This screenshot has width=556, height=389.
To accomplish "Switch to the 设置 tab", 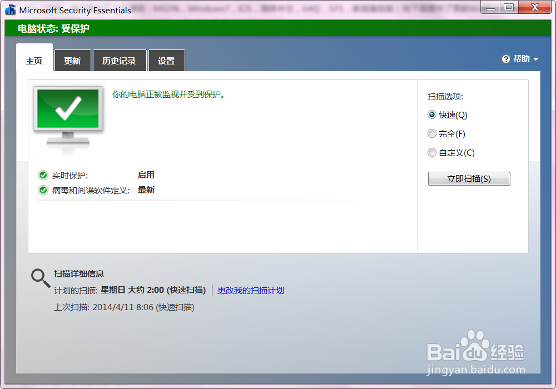I will point(166,60).
